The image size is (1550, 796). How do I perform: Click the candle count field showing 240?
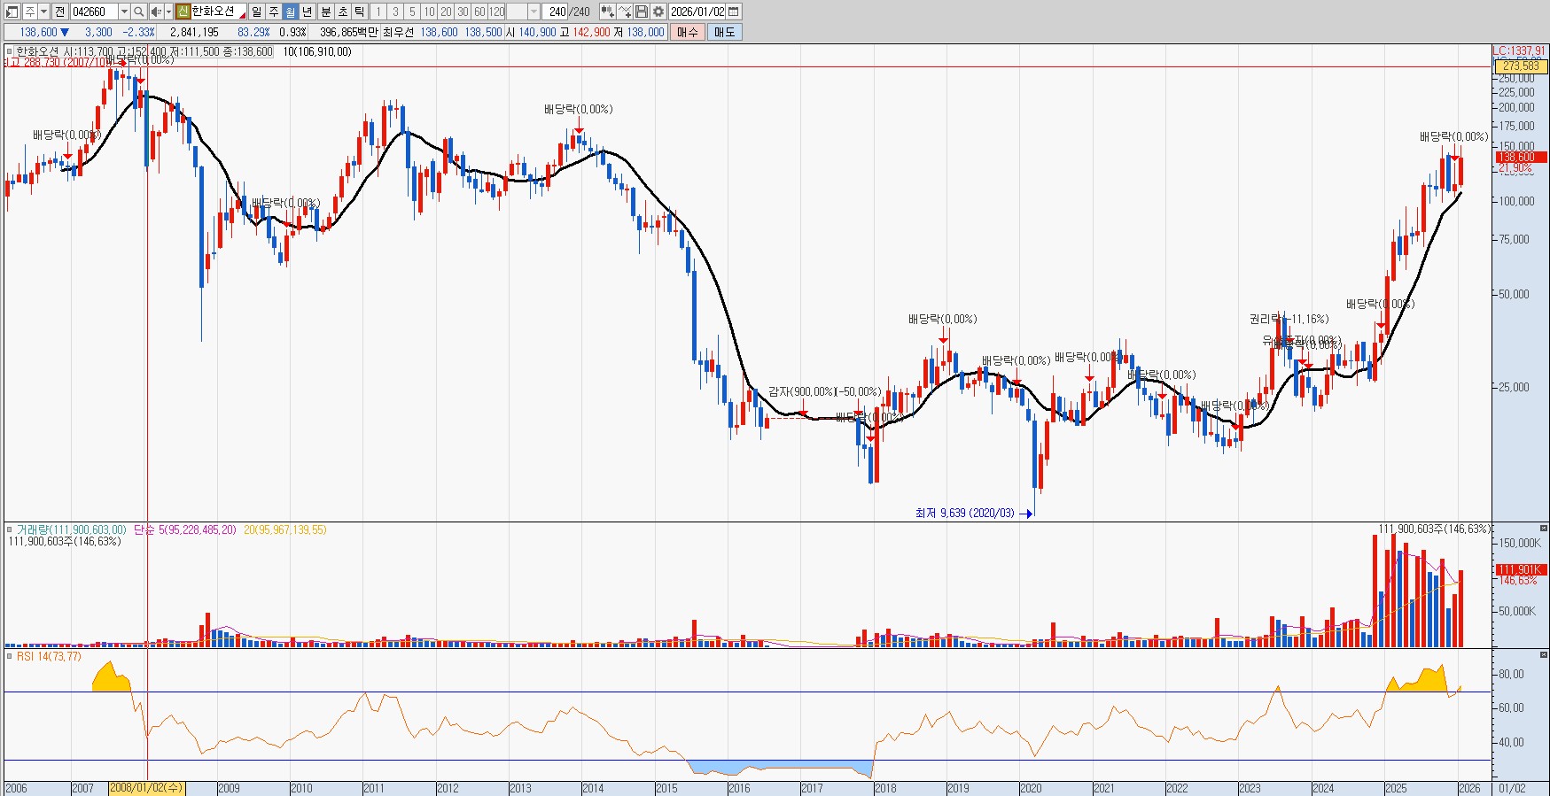(x=556, y=12)
